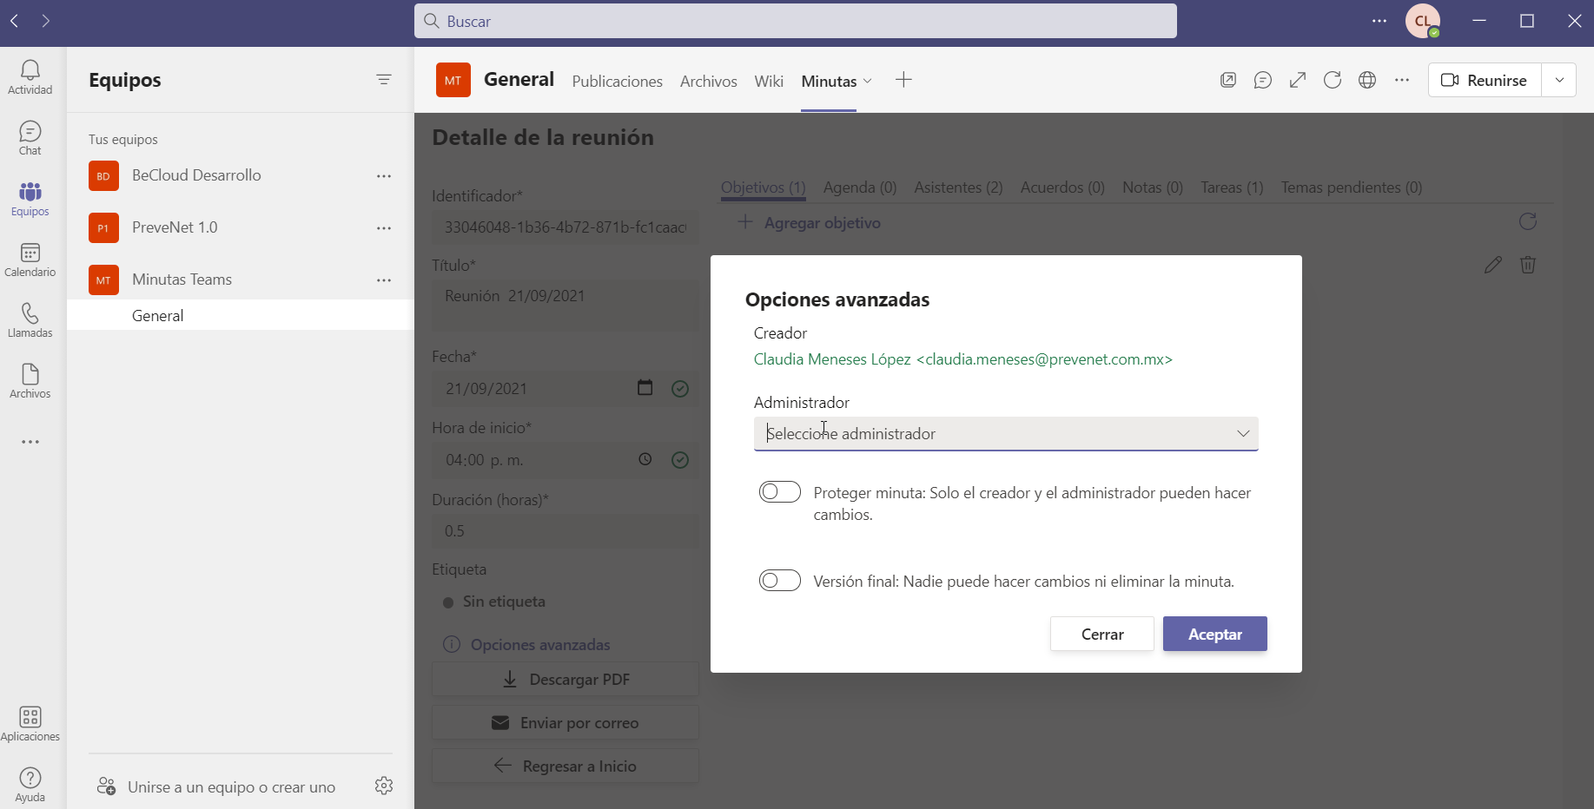
Task: Switch to Publicaciones tab
Action: click(618, 81)
